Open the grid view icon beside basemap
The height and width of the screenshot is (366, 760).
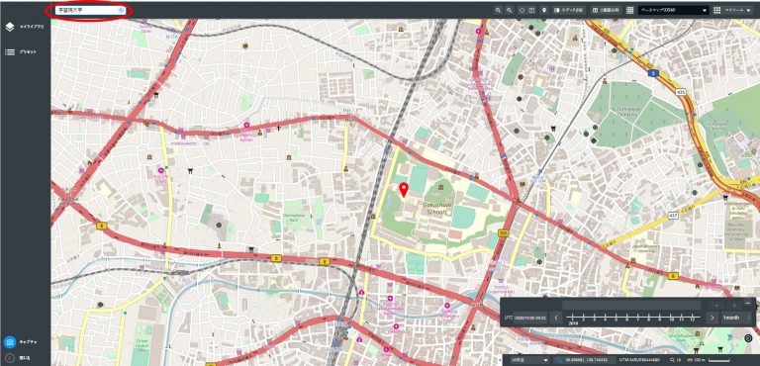[630, 10]
